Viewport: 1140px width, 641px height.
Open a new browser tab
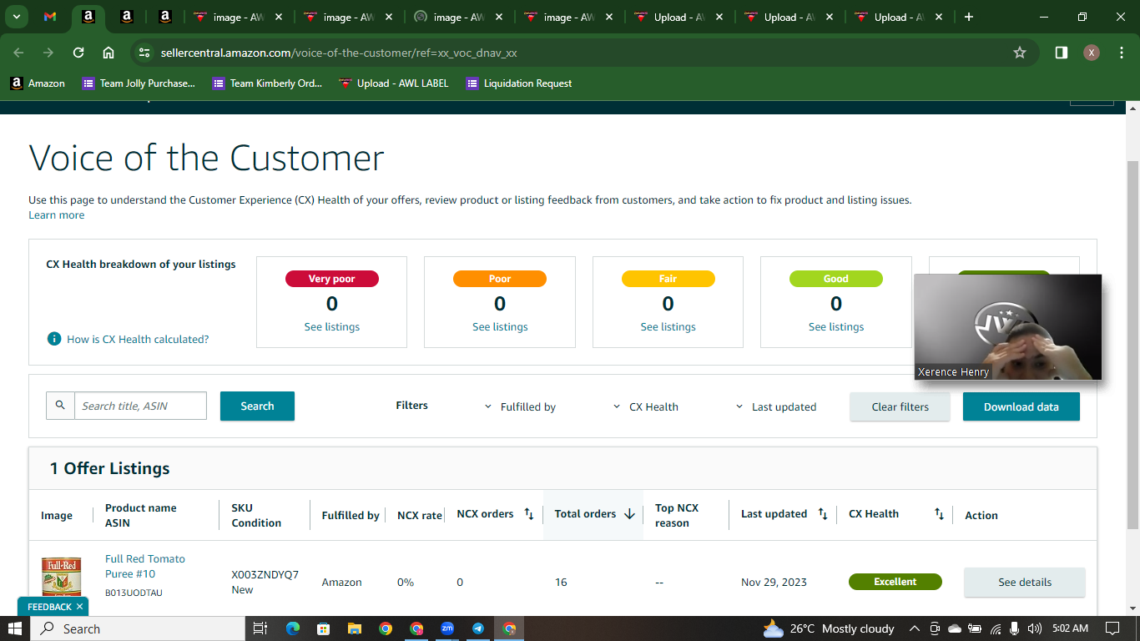969,17
